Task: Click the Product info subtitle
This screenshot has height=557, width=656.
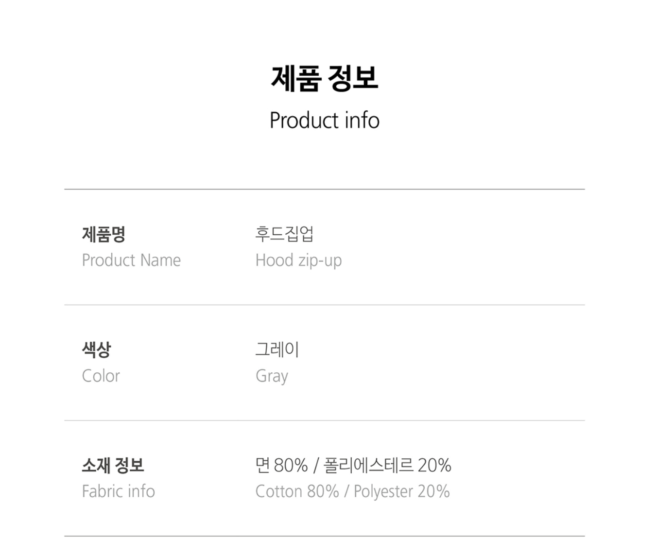Action: 324,121
